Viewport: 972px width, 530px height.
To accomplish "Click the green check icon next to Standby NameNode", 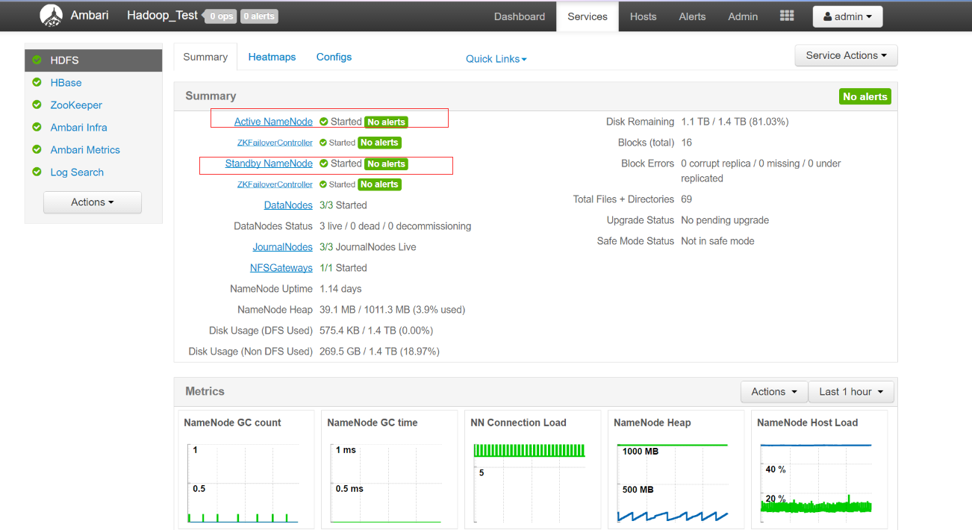I will coord(324,163).
